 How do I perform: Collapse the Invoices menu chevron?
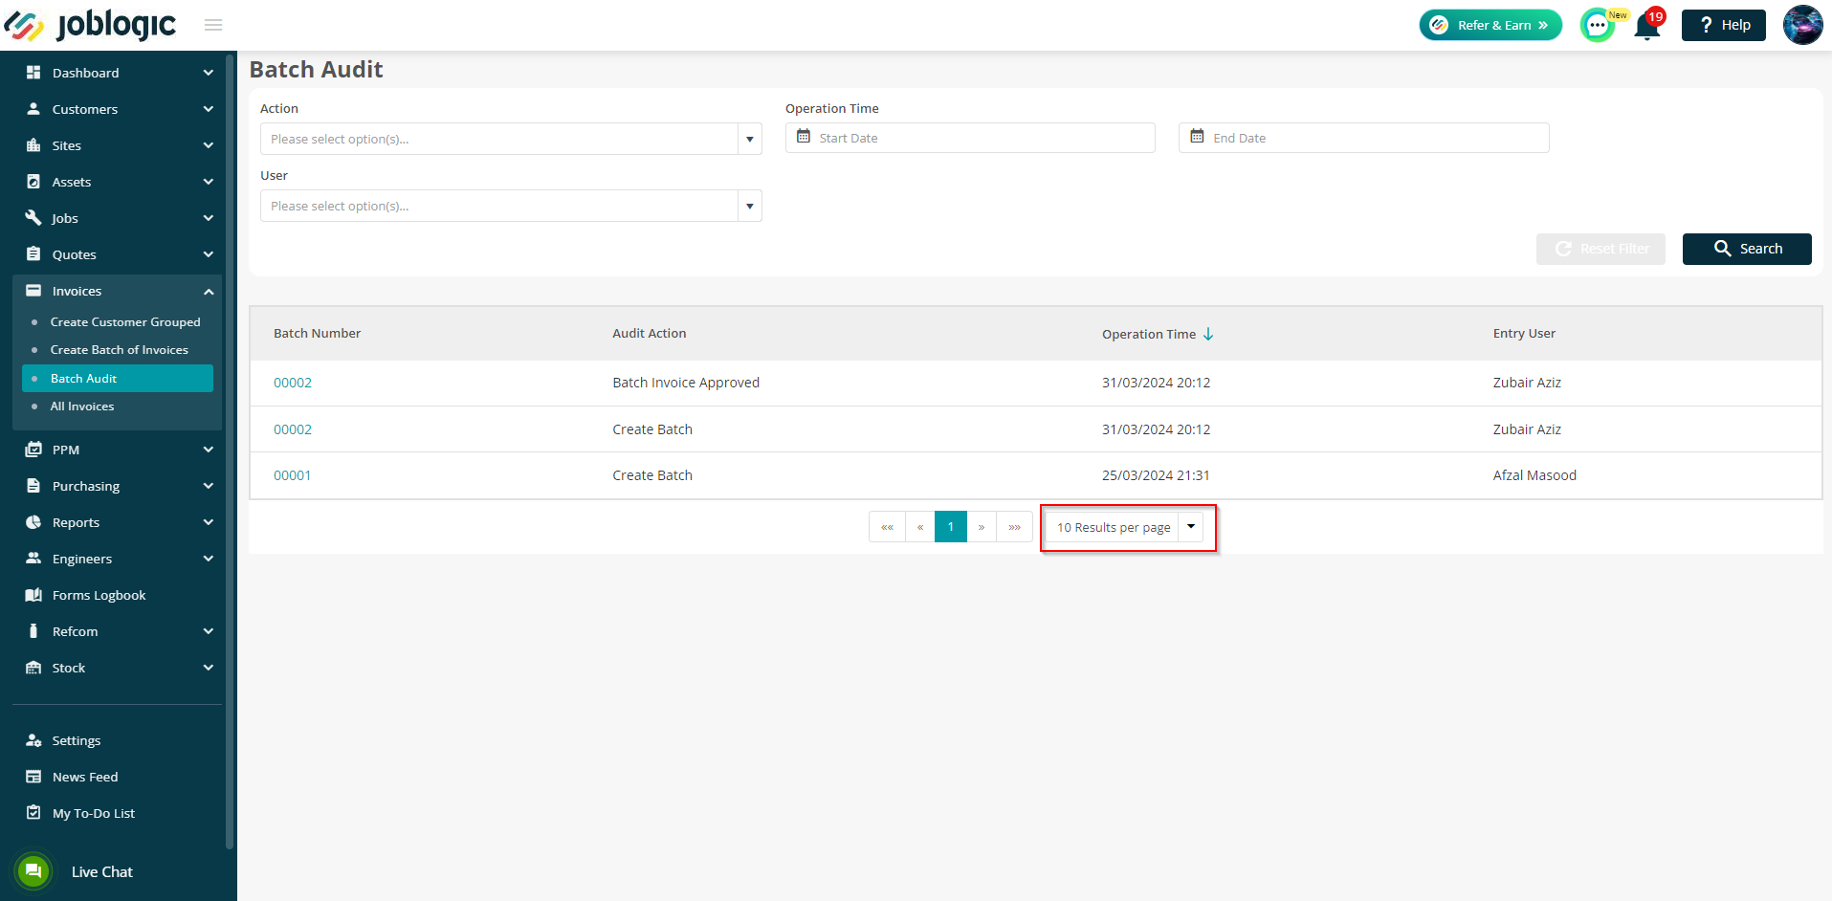(209, 291)
